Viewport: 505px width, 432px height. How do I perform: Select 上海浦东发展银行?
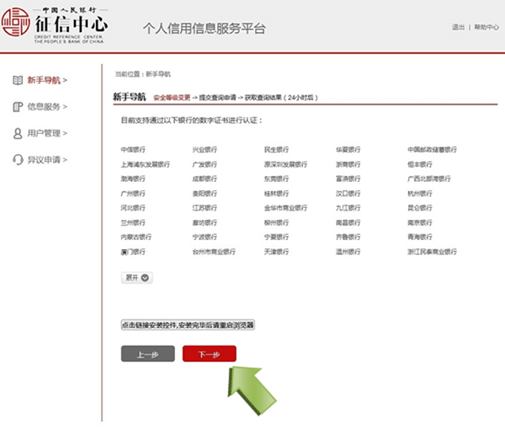[x=146, y=164]
